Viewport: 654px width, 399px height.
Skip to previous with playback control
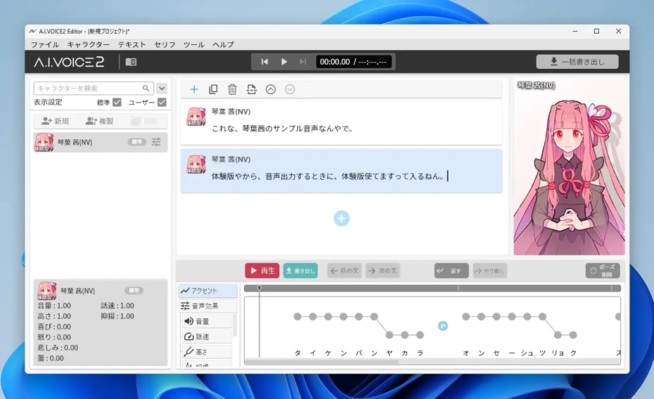coord(264,62)
